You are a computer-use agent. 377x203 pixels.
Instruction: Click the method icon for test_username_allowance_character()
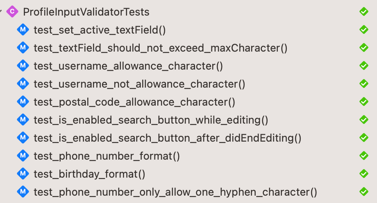pyautogui.click(x=23, y=66)
